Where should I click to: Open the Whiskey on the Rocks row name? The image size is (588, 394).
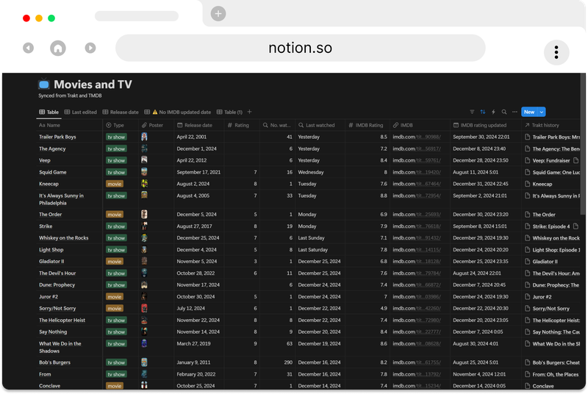coord(64,238)
